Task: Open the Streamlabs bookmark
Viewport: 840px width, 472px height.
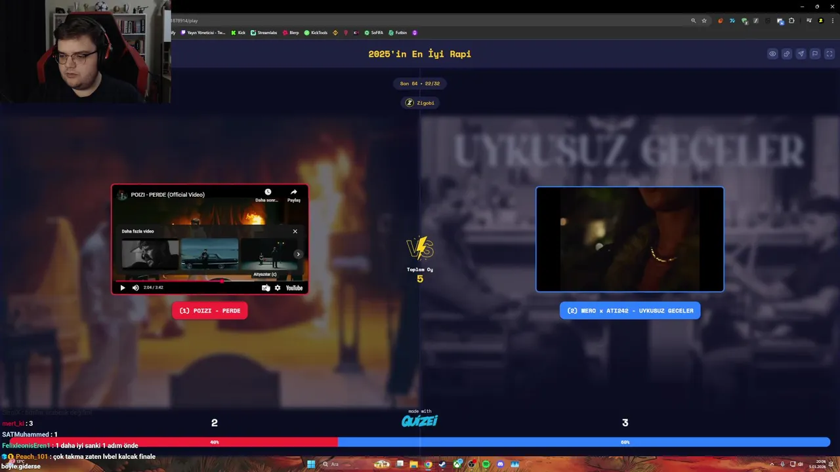Action: click(264, 33)
